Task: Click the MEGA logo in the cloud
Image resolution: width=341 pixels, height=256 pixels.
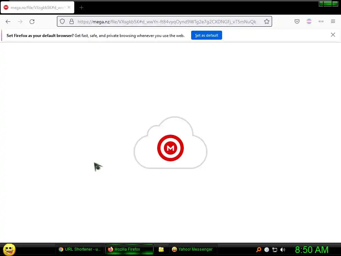Action: tap(170, 148)
